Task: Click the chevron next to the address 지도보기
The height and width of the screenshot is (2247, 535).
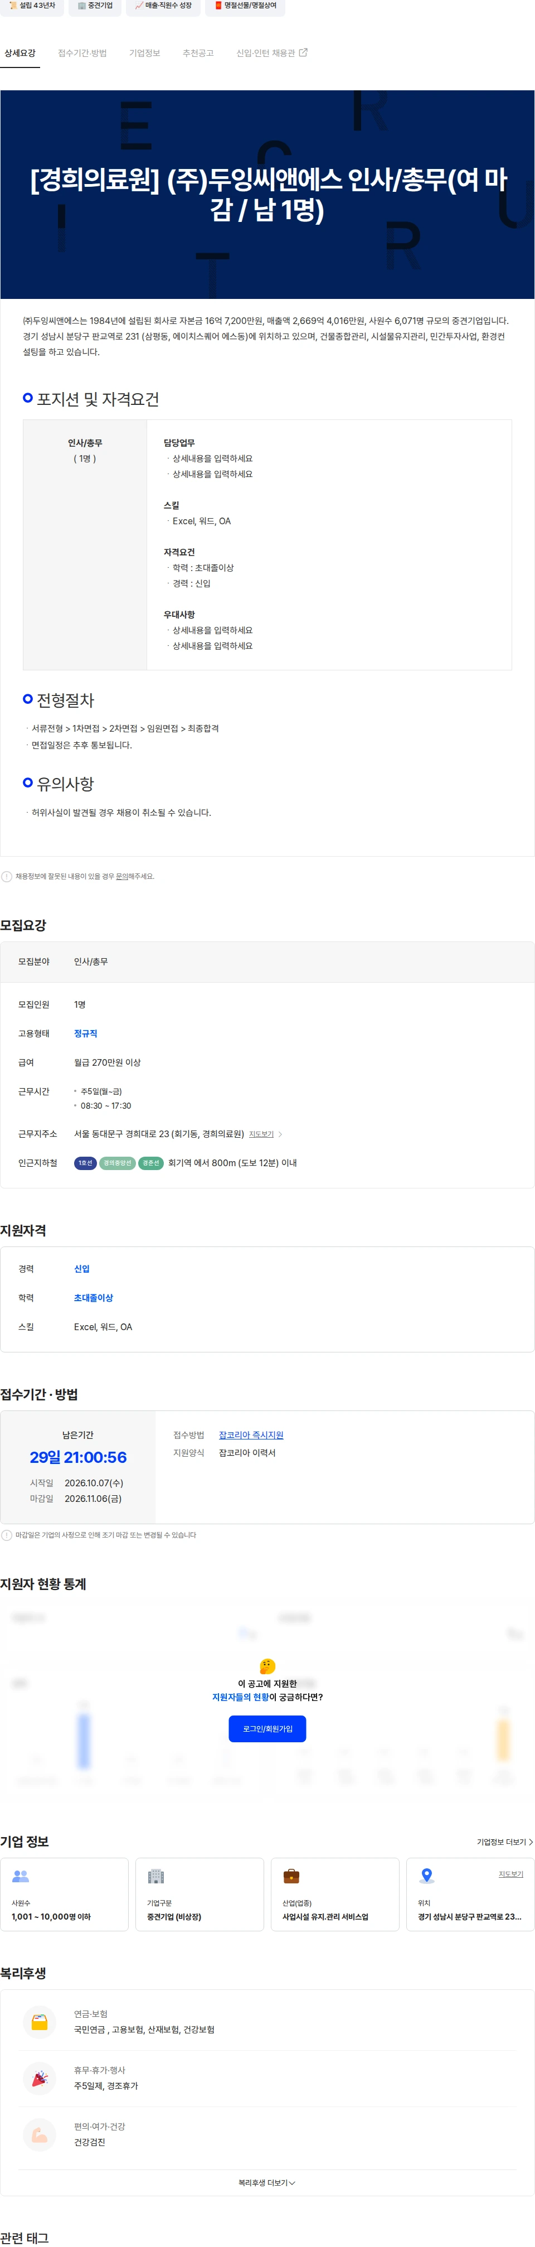Action: pyautogui.click(x=280, y=1134)
